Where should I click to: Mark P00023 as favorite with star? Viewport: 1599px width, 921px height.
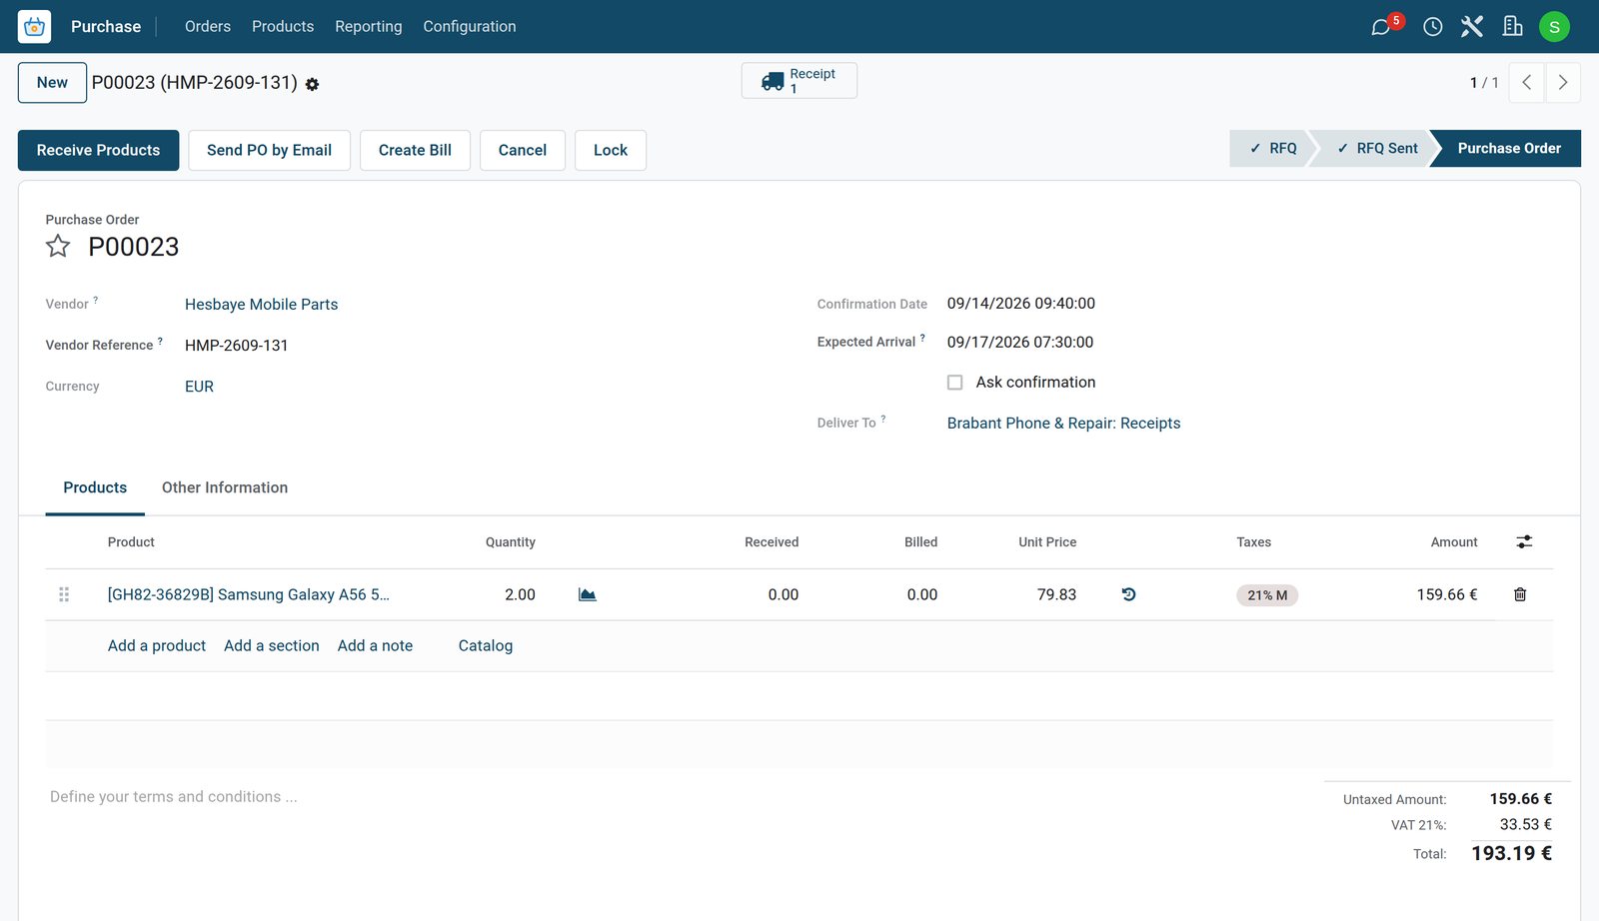click(x=58, y=247)
